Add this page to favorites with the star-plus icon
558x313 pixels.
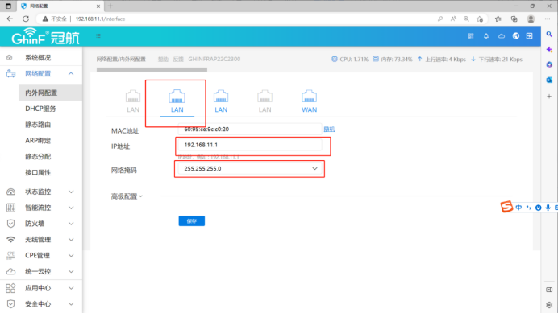point(480,19)
